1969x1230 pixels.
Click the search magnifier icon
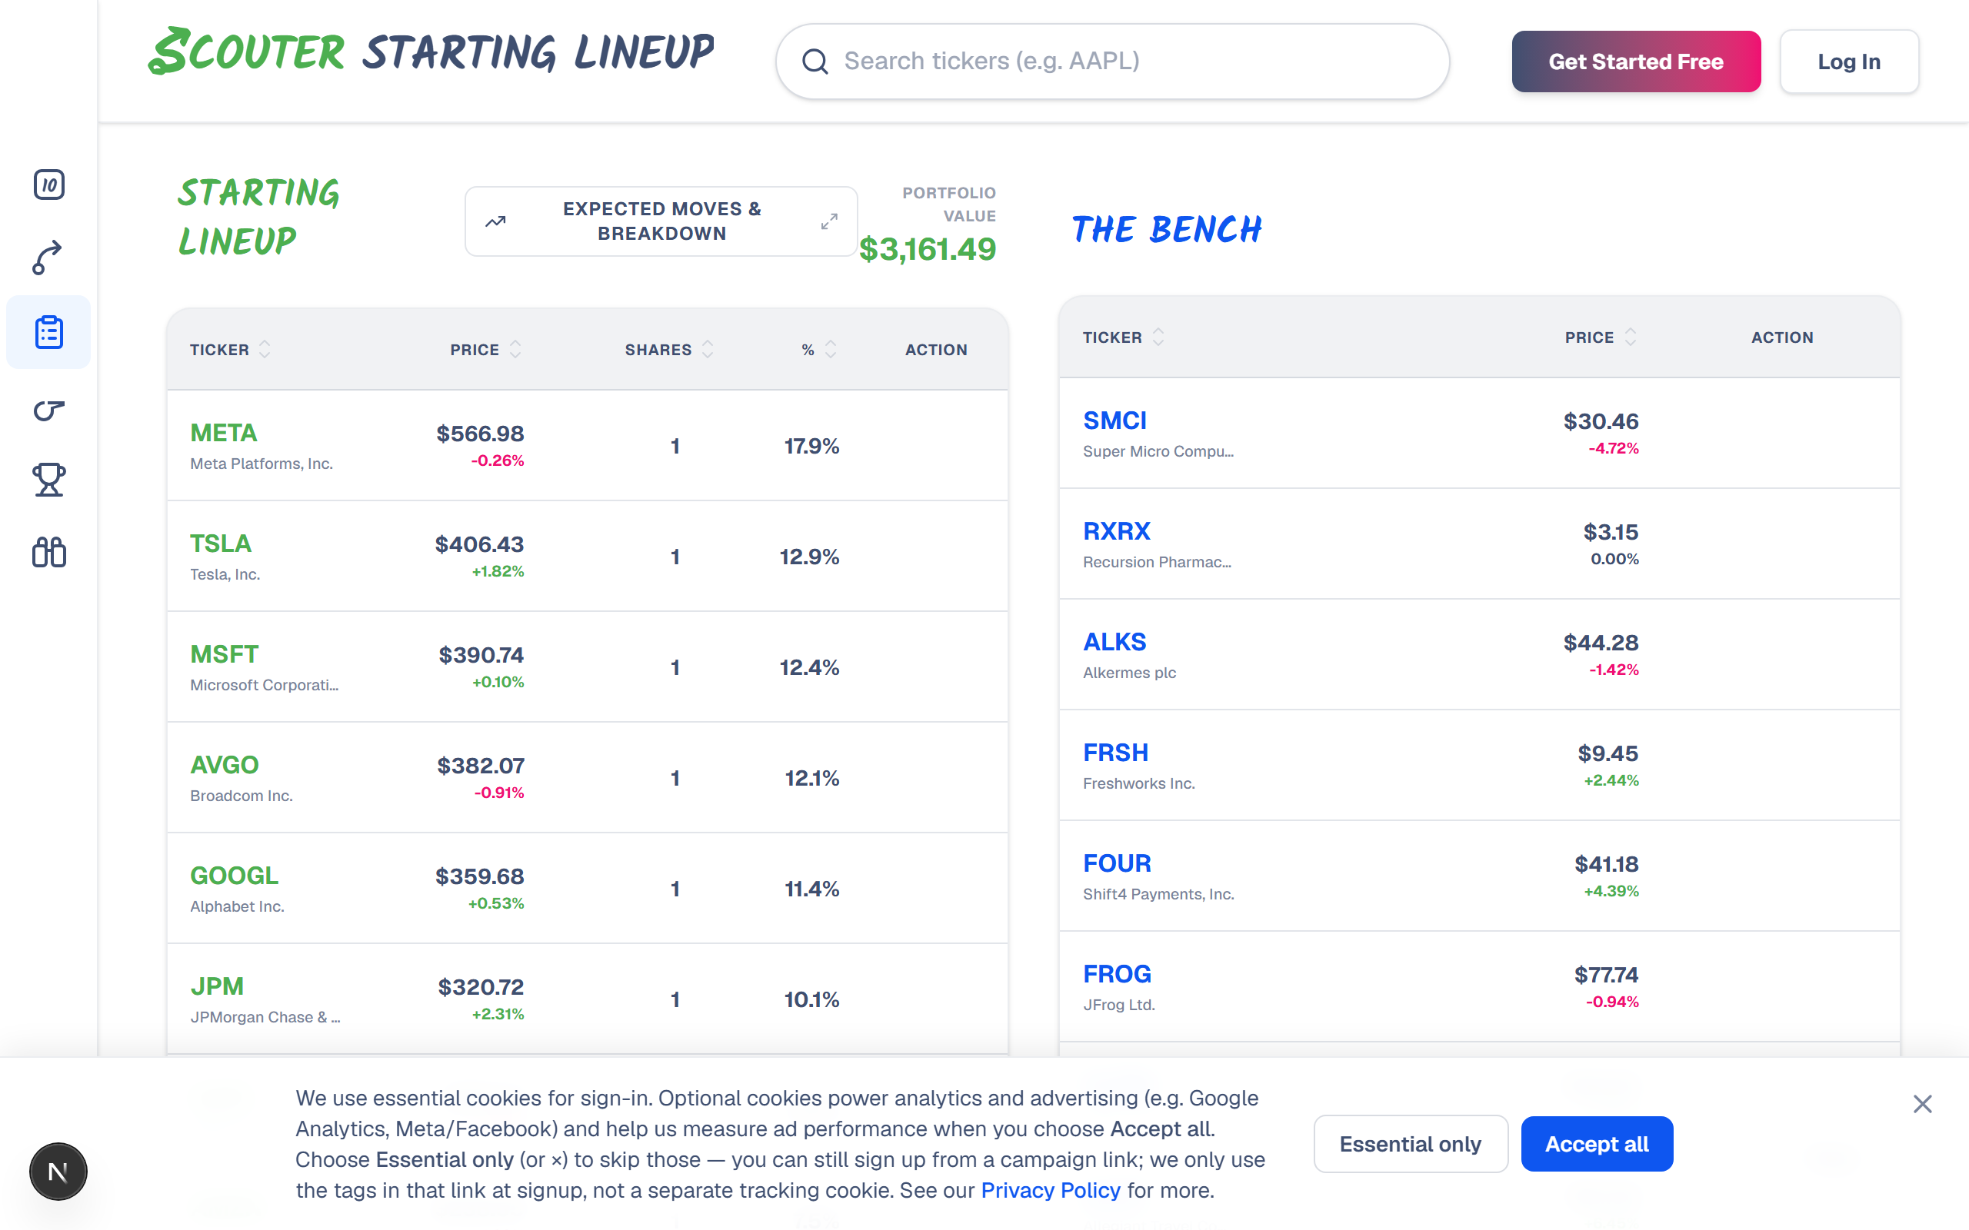click(815, 61)
